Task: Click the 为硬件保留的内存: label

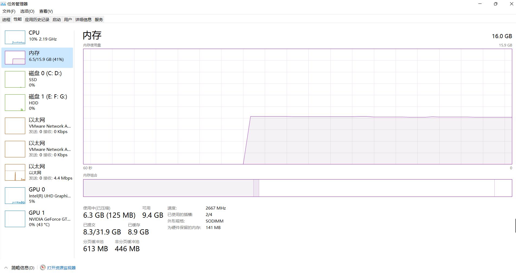Action: [184, 228]
